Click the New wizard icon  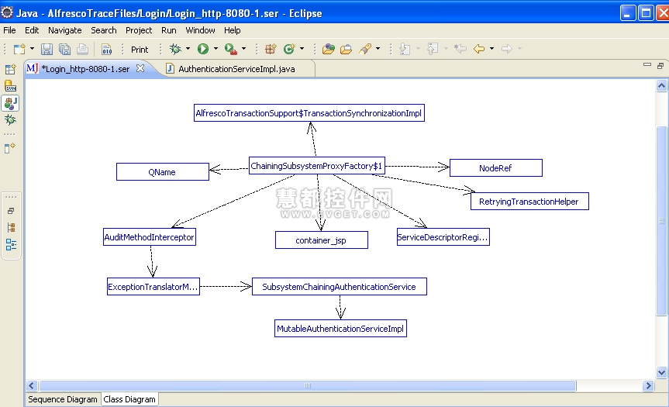[19, 49]
